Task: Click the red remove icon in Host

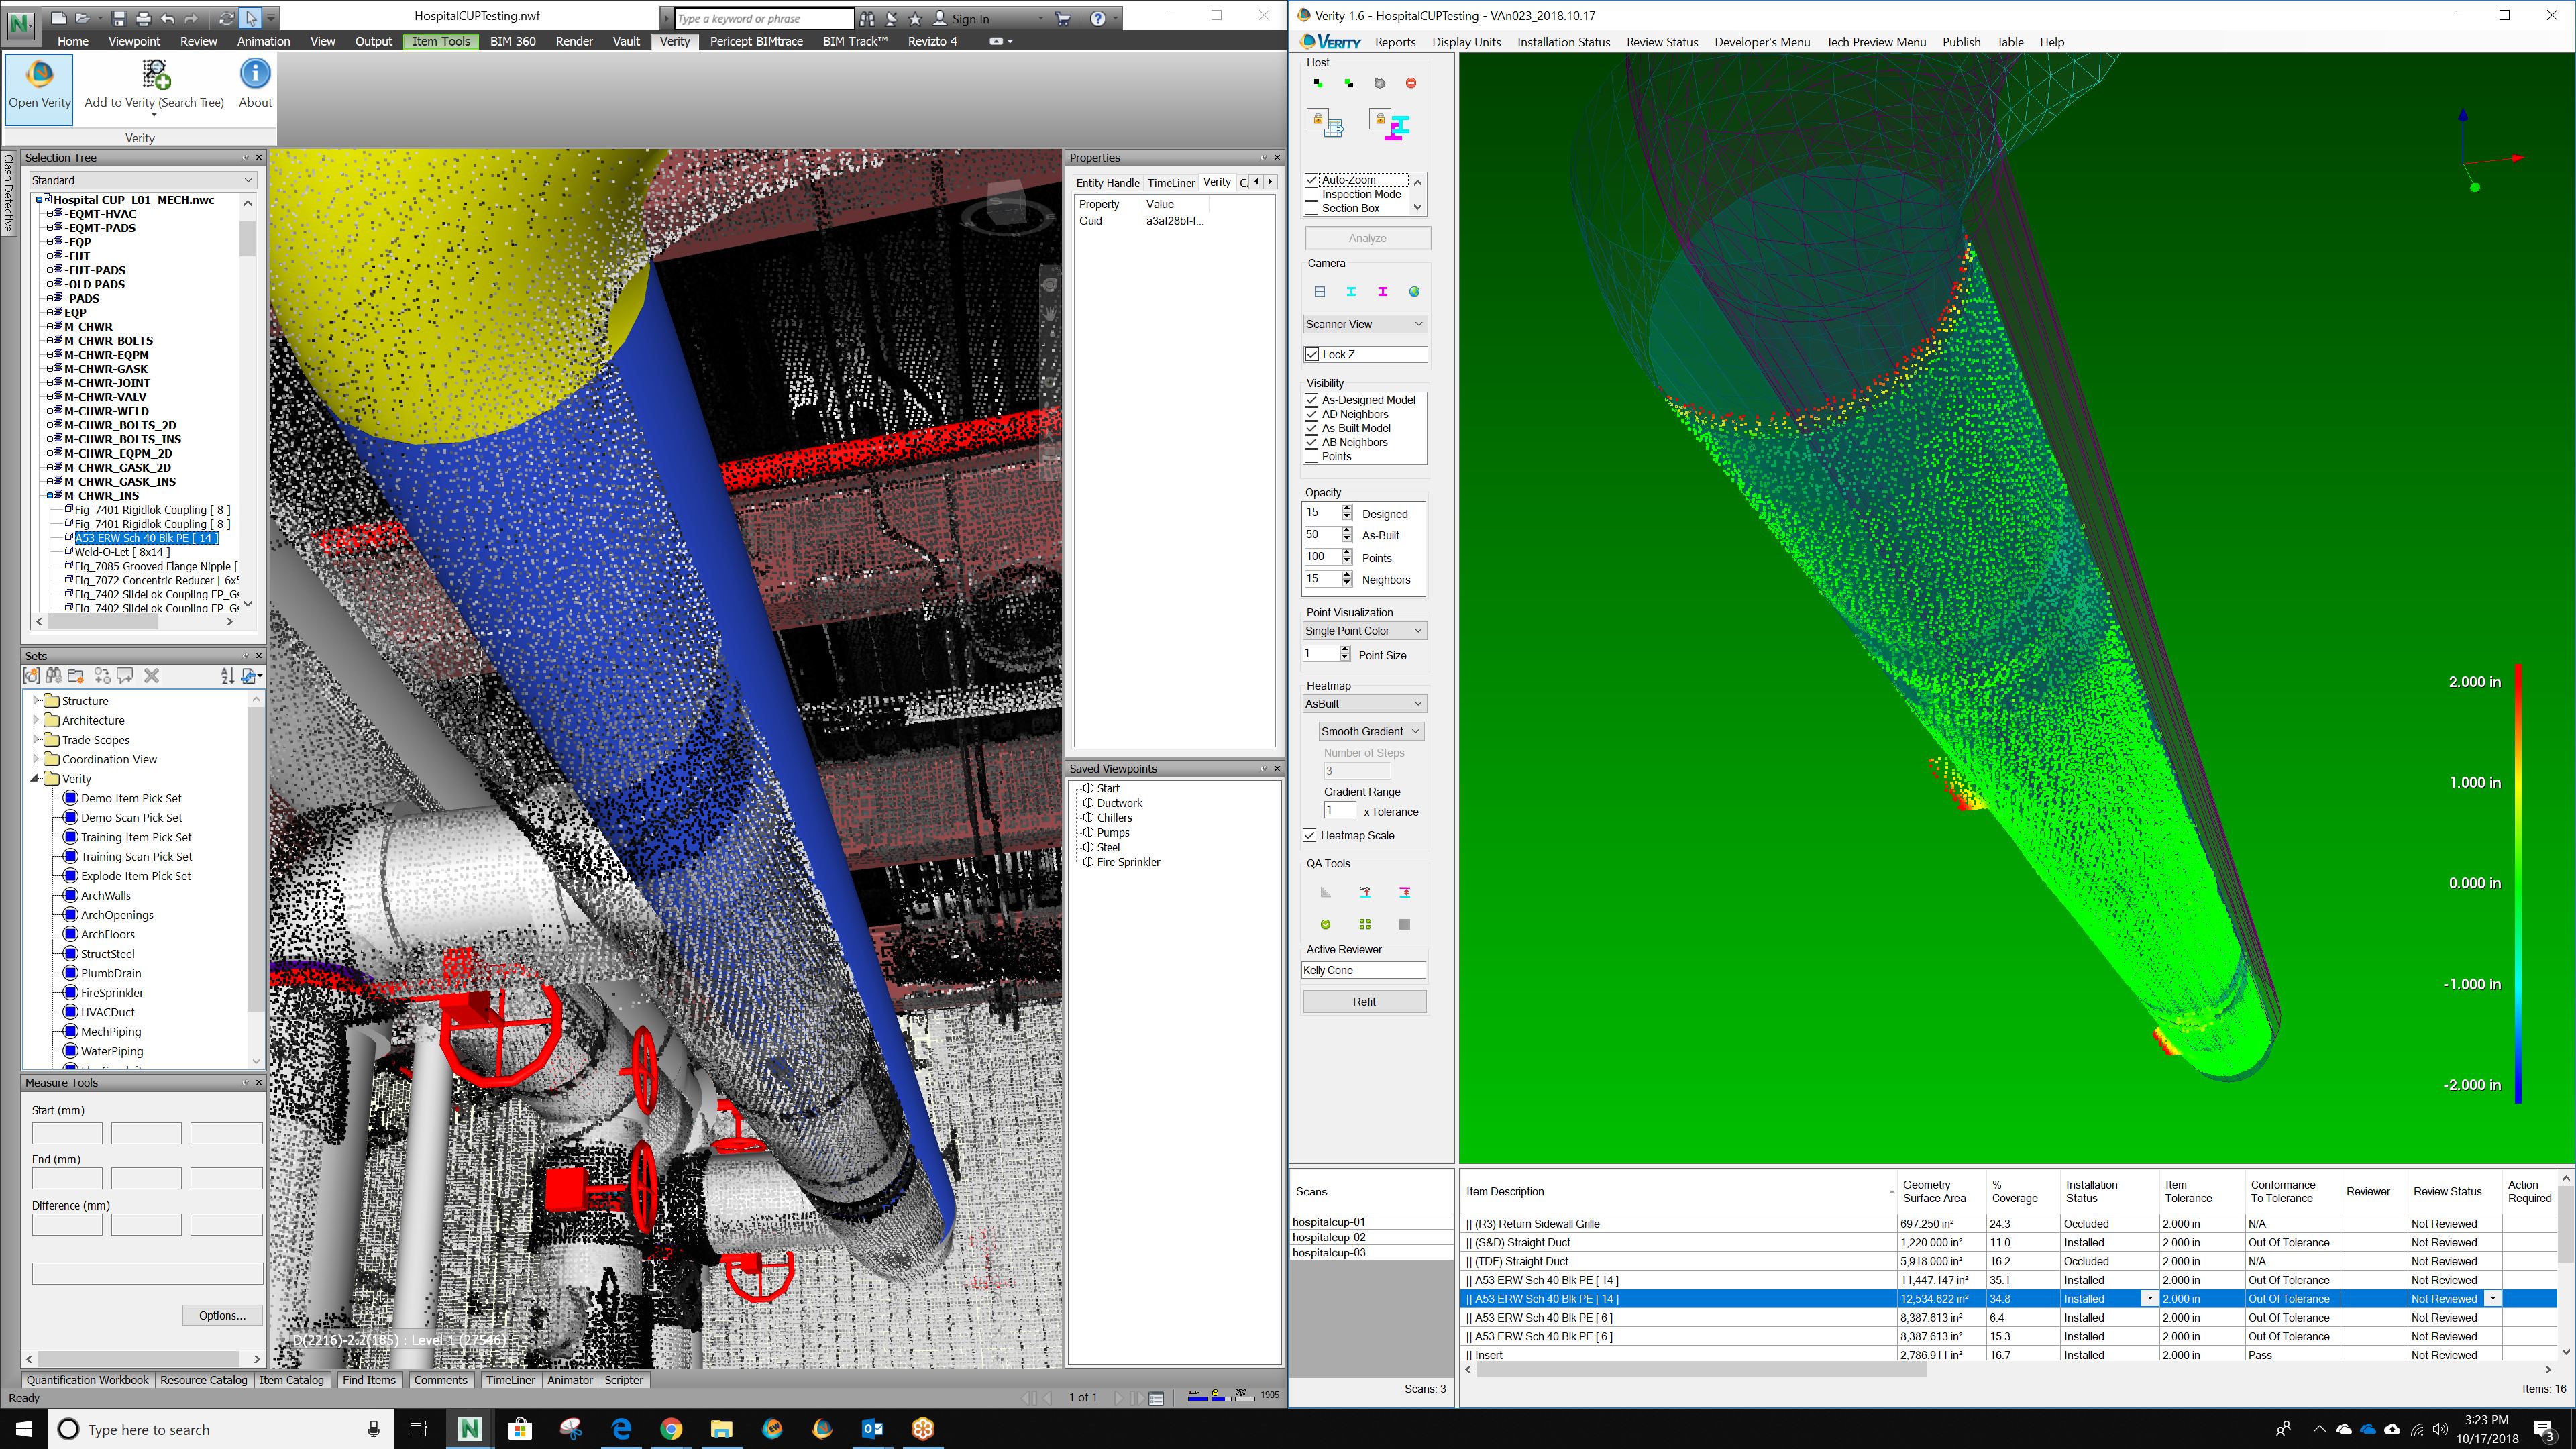Action: coord(1411,83)
